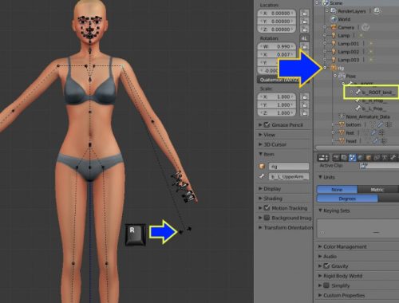Click the modifier wrench icon on bottom row
The width and height of the screenshot is (399, 303).
381,124
